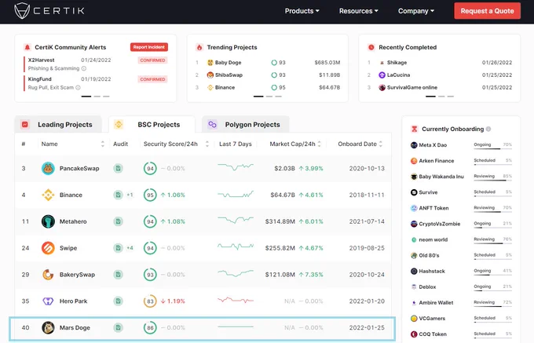The width and height of the screenshot is (534, 343).
Task: Click Binance security score 95 ring
Action: click(150, 195)
